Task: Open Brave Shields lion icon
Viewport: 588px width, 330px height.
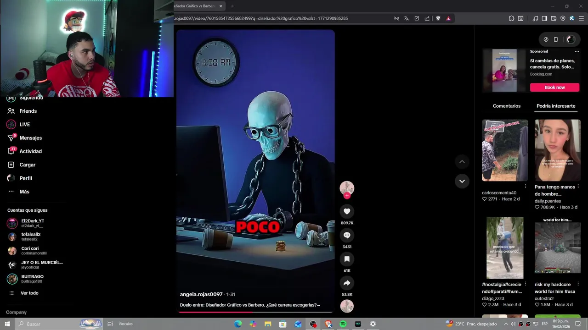Action: (x=438, y=18)
